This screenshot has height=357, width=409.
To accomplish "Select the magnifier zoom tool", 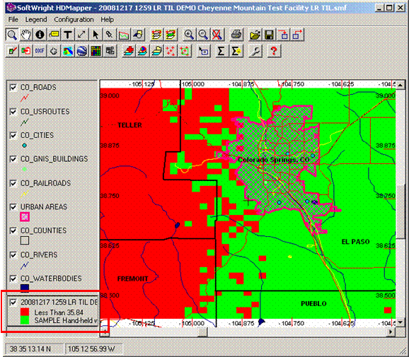I will 12,35.
